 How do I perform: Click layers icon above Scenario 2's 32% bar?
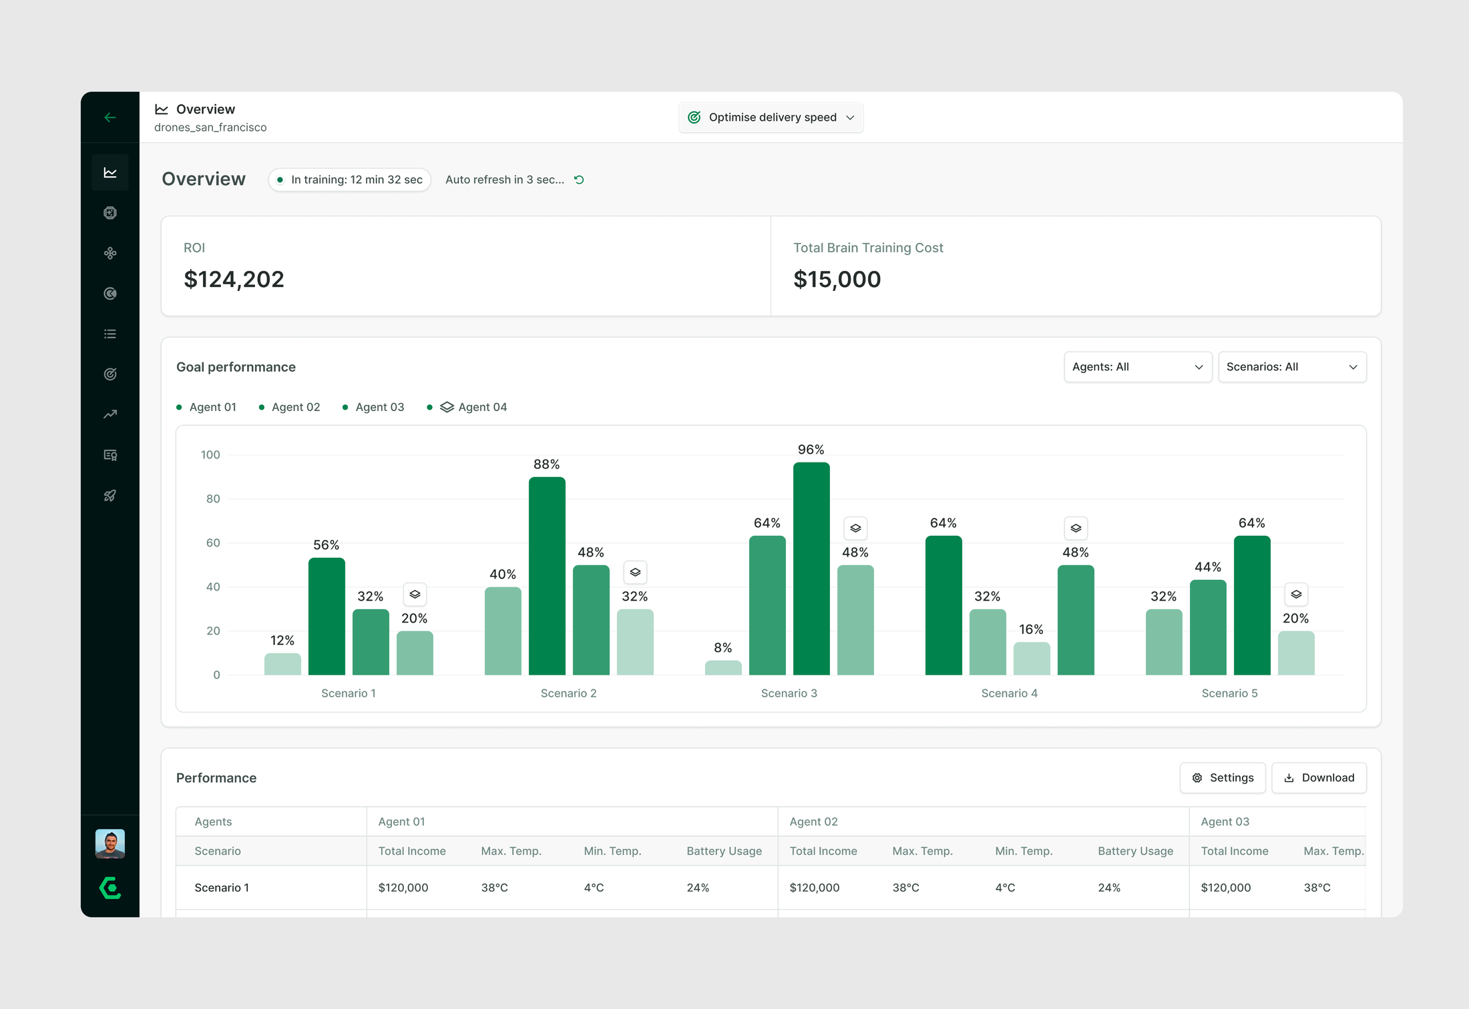click(635, 572)
